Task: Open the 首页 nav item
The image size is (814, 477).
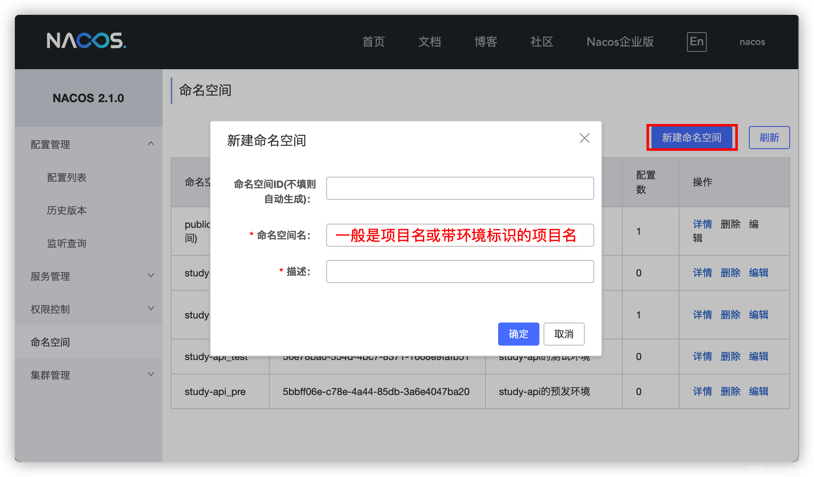Action: 374,42
